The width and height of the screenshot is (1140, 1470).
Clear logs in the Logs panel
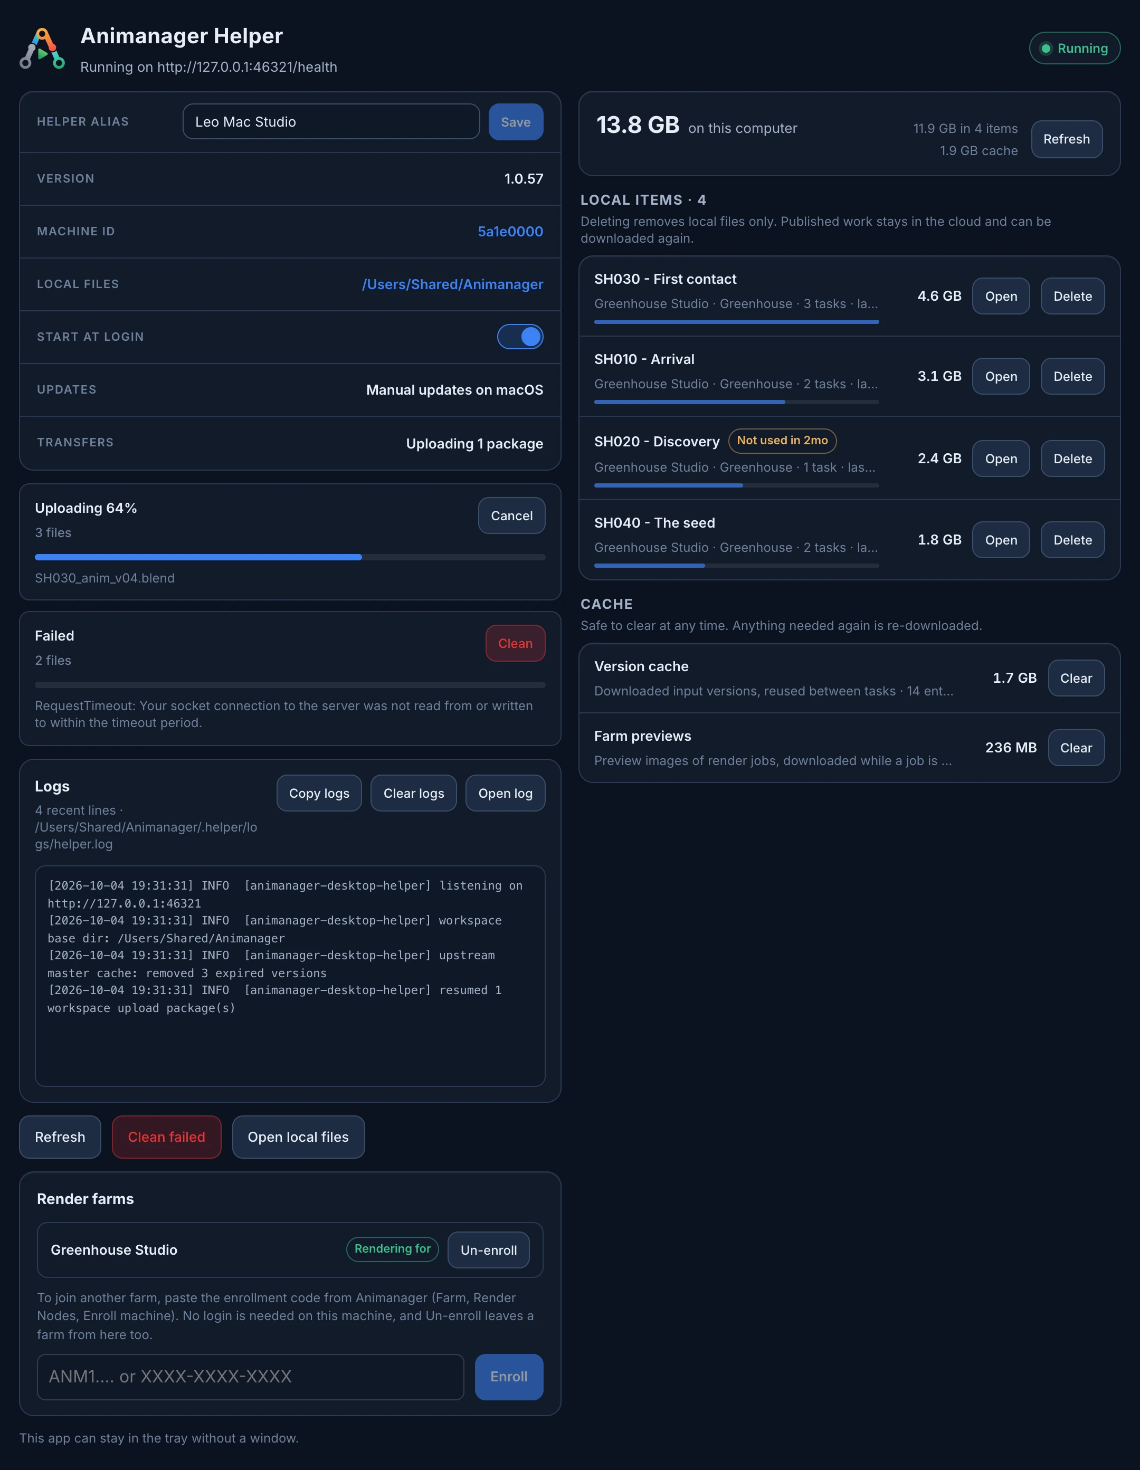pos(413,794)
